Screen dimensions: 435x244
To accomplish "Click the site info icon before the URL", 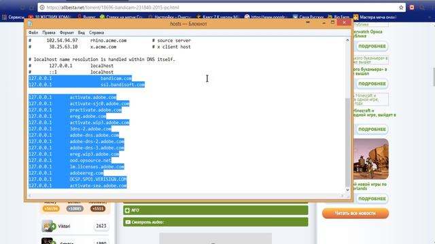I will pos(42,7).
